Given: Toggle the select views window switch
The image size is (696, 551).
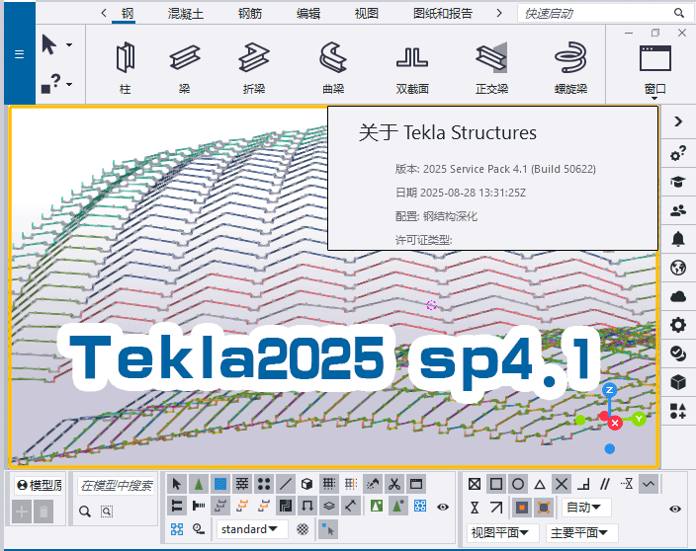Looking at the screenshot, I should coord(416,484).
